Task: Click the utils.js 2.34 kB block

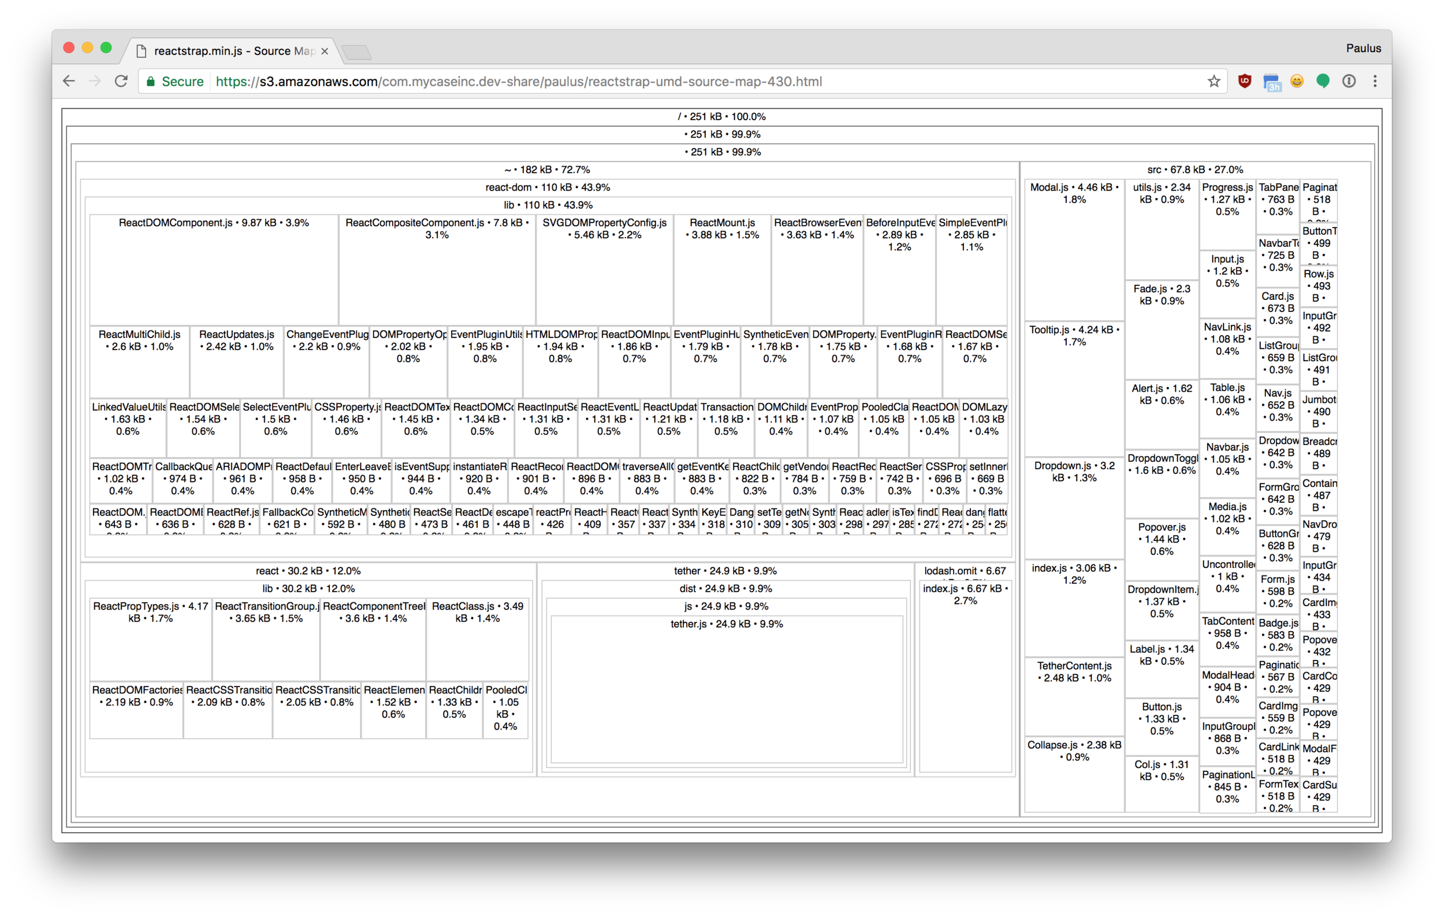Action: pos(1162,230)
